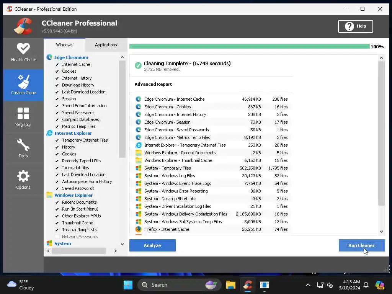This screenshot has width=392, height=294.
Task: Click the Windows Explorer folder category icon
Action: tap(49, 195)
